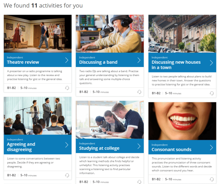The height and width of the screenshot is (184, 220).
Task: Click headset icon on Discussing a band card
Action: pyautogui.click(x=139, y=92)
